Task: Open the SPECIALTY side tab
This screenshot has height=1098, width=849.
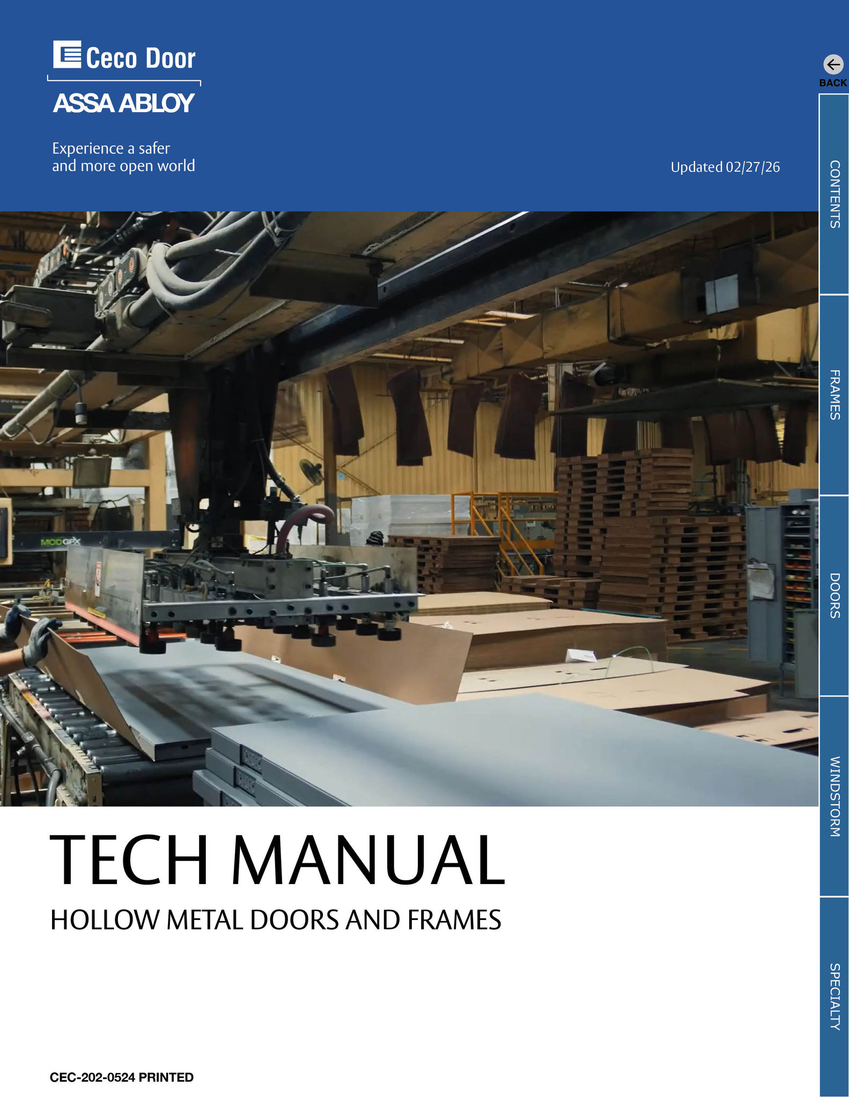Action: (834, 997)
